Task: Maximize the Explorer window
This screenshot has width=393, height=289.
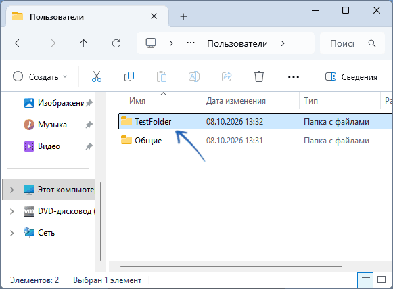Action: (x=346, y=10)
